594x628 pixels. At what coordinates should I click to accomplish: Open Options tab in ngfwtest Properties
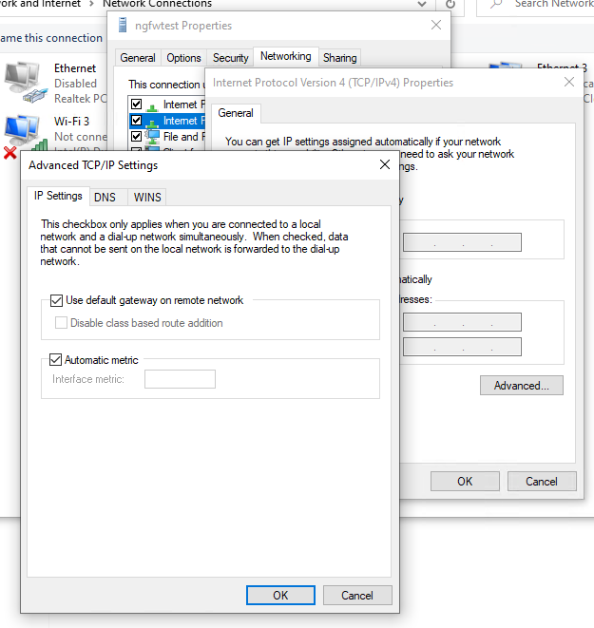coord(183,58)
